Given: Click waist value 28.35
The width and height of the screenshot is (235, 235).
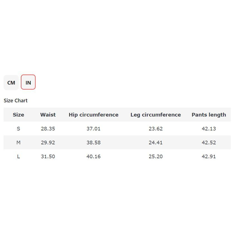Looking at the screenshot, I should [48, 128].
